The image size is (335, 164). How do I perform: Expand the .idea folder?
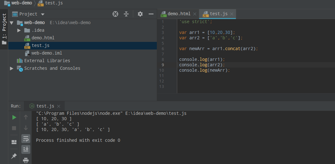click(19, 30)
